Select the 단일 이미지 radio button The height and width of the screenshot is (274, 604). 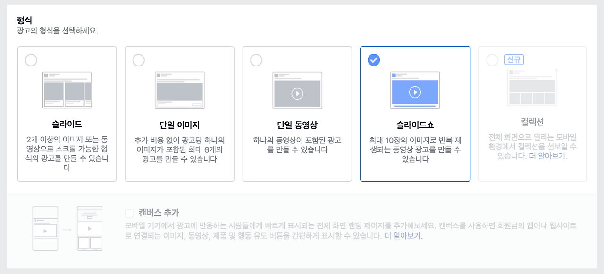click(x=138, y=60)
